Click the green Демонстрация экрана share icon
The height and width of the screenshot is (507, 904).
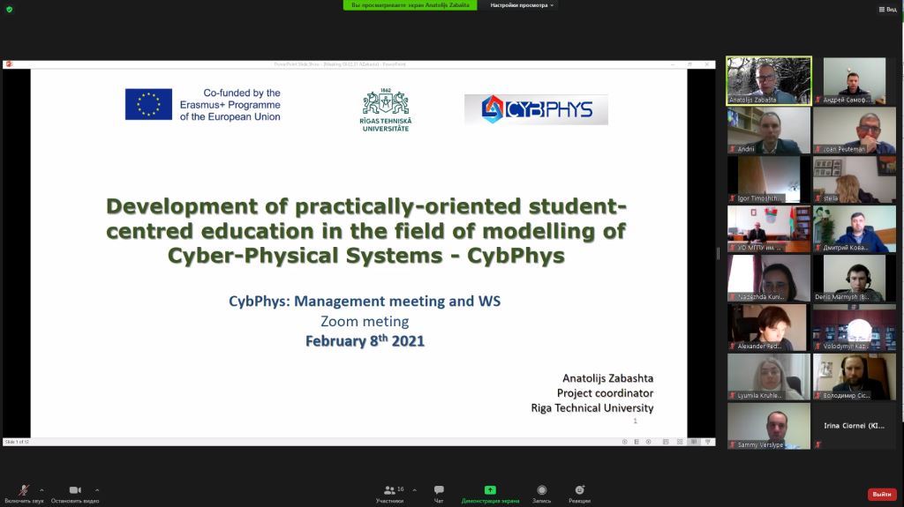click(490, 490)
